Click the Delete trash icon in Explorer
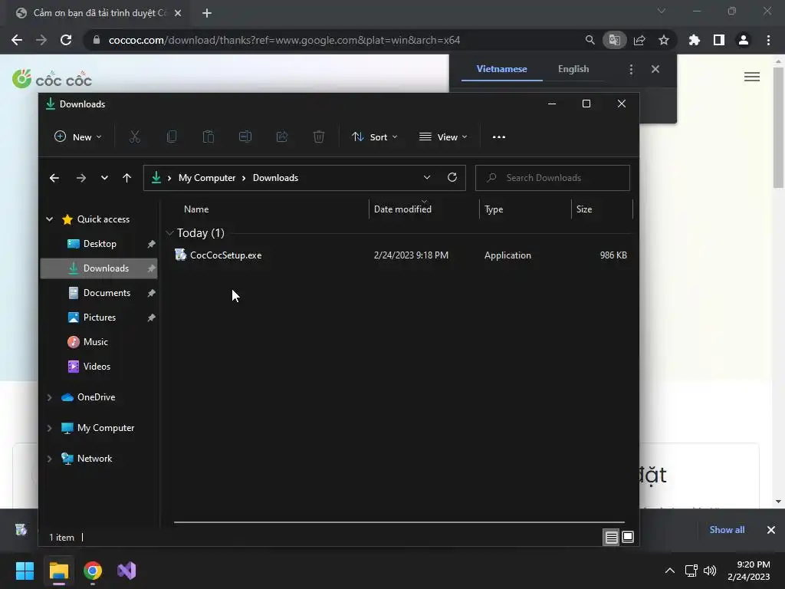The height and width of the screenshot is (589, 785). click(x=319, y=137)
